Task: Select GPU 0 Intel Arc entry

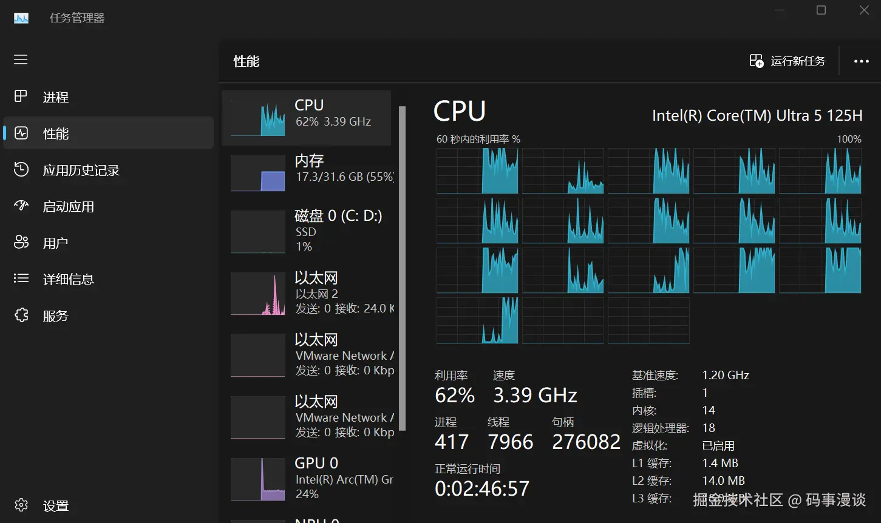Action: pos(306,478)
